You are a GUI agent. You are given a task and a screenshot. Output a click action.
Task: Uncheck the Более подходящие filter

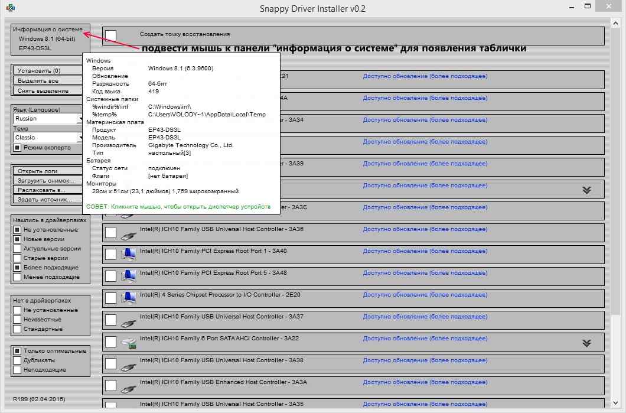click(17, 268)
